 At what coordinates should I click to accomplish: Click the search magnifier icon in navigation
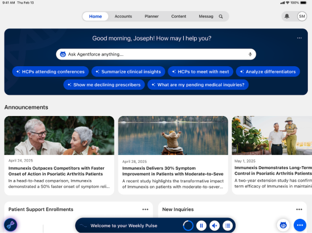click(221, 16)
